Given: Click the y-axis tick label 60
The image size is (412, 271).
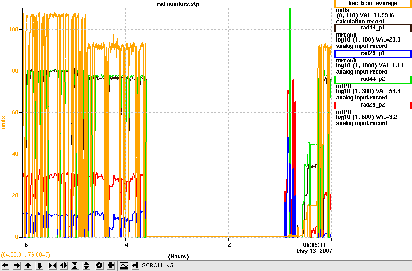Looking at the screenshot, I should (15, 112).
